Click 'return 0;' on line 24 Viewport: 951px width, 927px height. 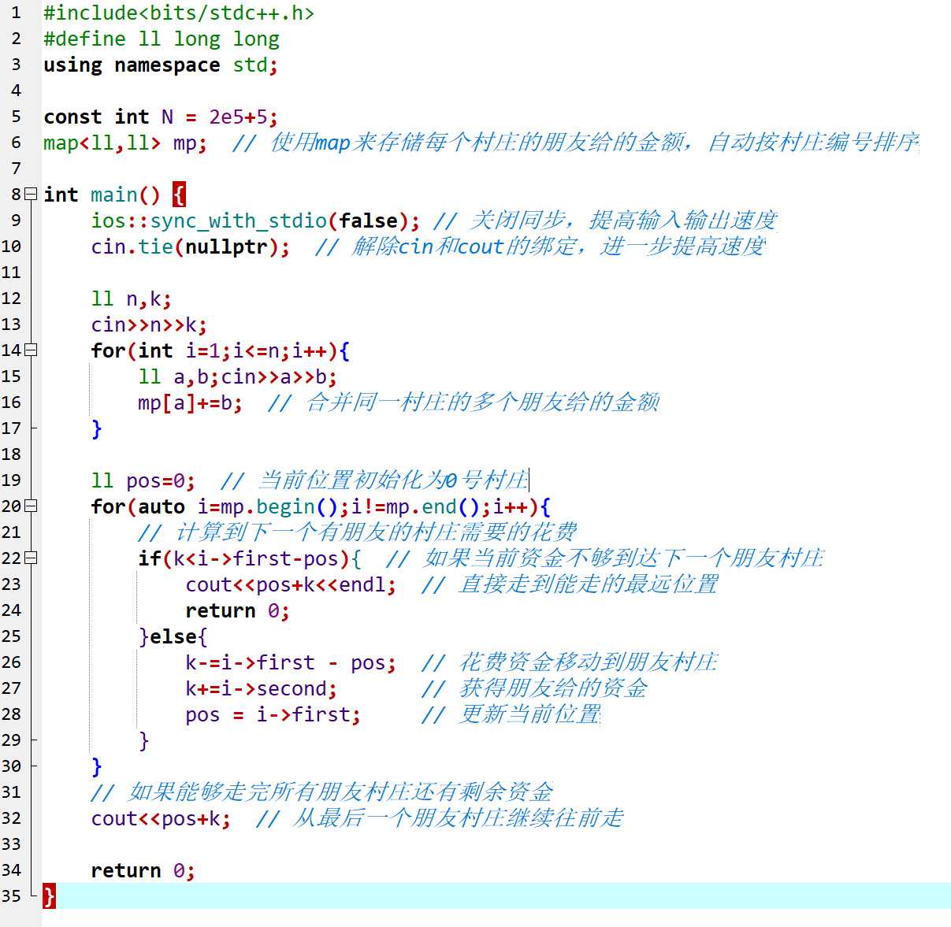coord(238,611)
